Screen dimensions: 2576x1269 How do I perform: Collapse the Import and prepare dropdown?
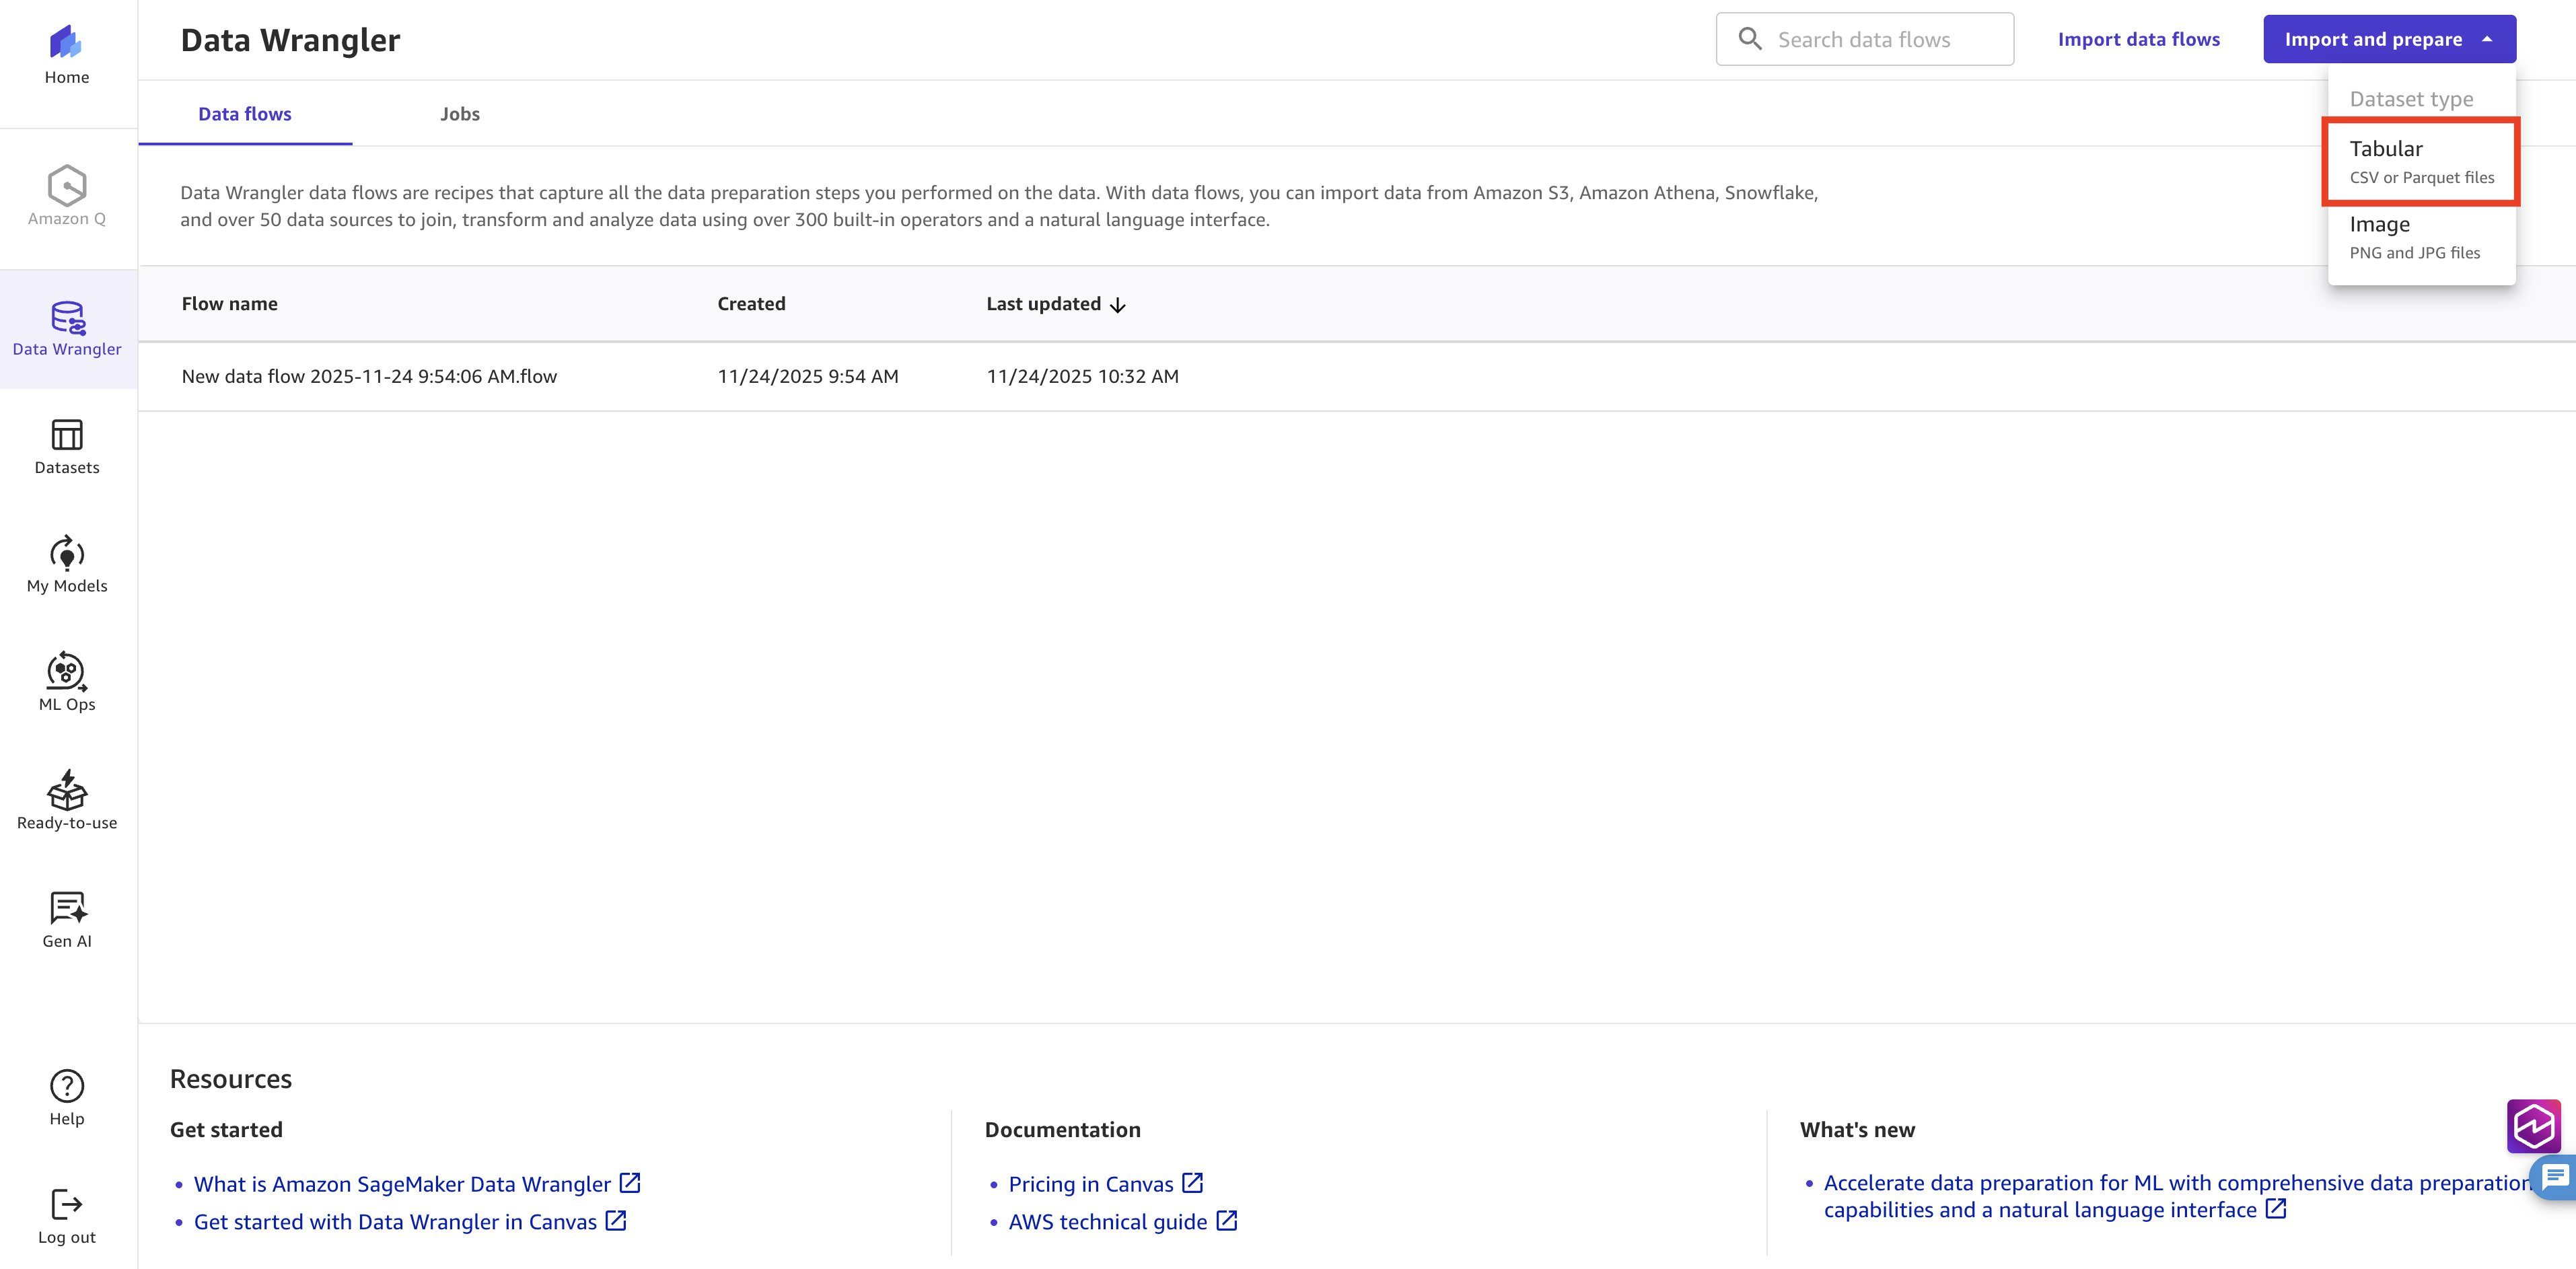click(x=2389, y=39)
